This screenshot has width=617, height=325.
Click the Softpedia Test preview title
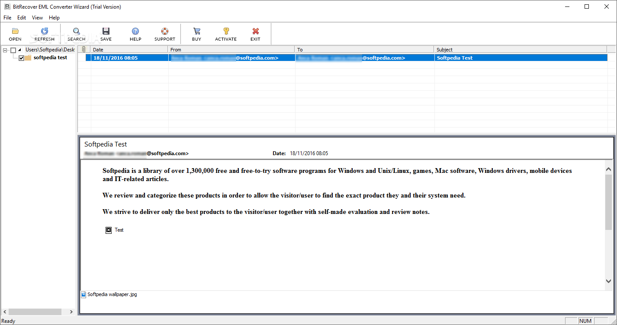106,144
